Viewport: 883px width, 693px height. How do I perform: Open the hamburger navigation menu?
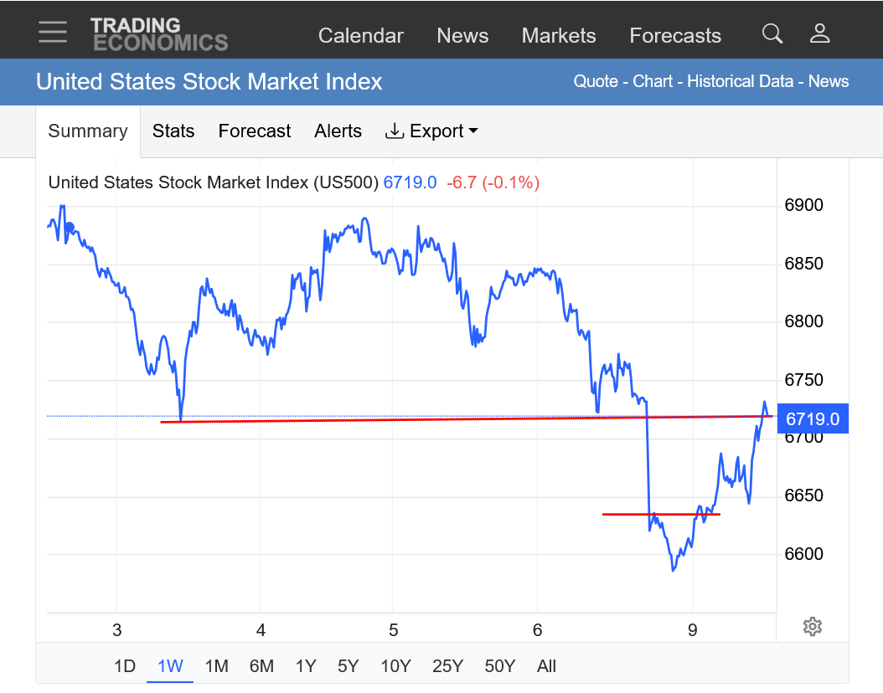point(52,33)
